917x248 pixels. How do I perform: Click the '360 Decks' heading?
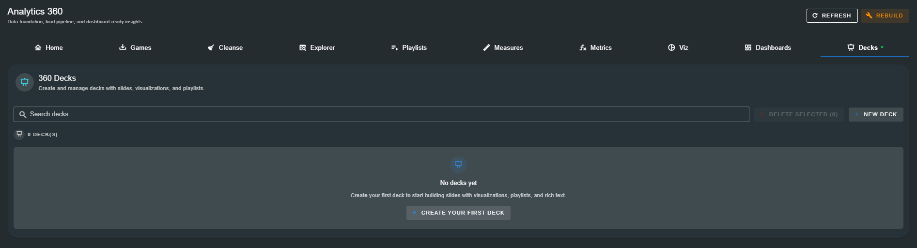tap(57, 78)
